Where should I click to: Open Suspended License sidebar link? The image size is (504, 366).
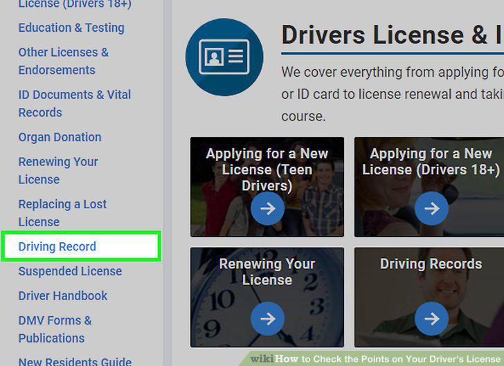(71, 271)
